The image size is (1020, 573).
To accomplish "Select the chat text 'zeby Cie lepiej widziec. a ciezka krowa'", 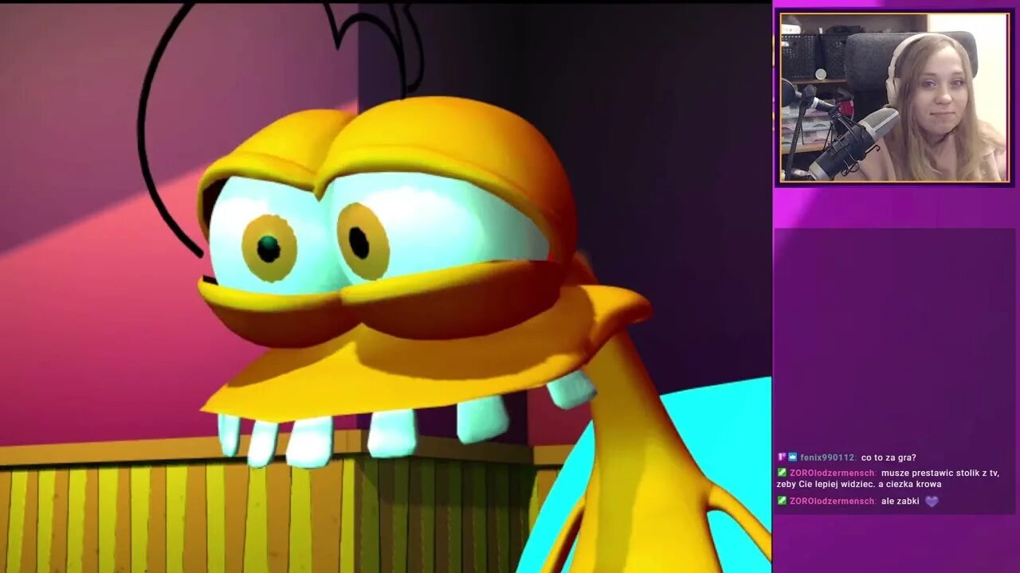I will pos(859,484).
